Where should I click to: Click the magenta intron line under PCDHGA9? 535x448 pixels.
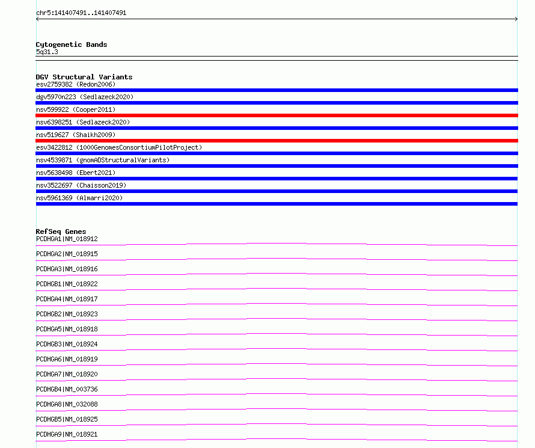click(277, 439)
